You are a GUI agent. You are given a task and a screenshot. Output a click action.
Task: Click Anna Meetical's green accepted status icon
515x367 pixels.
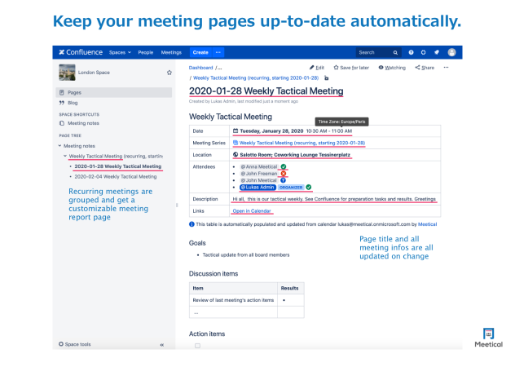(284, 166)
